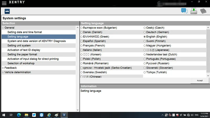Click the tray icon with the red X
210x118 pixels.
170,115
